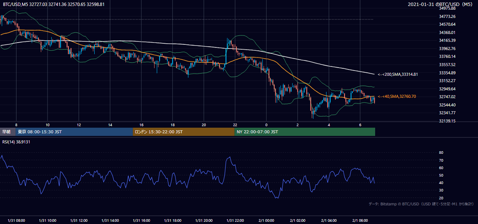Click price axis value 32949.64

447,89
